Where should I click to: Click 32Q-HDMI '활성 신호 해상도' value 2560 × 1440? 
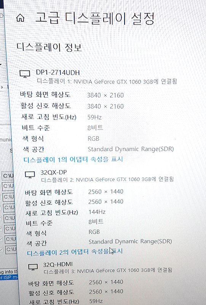(106, 292)
